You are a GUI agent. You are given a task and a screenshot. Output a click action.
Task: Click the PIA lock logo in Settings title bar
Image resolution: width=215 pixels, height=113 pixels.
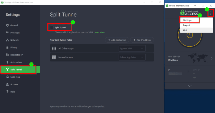2,2
